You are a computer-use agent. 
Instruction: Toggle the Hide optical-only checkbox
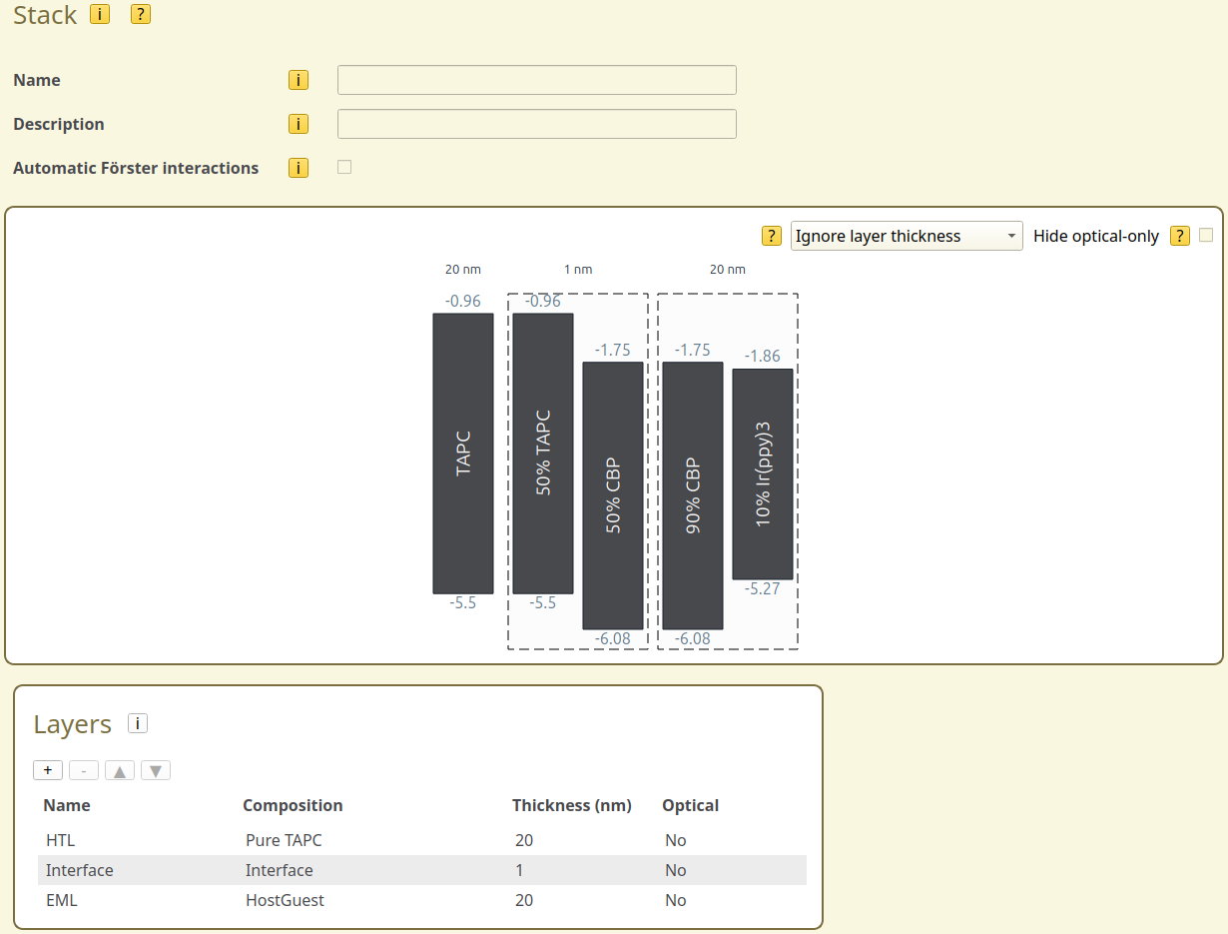[1206, 235]
